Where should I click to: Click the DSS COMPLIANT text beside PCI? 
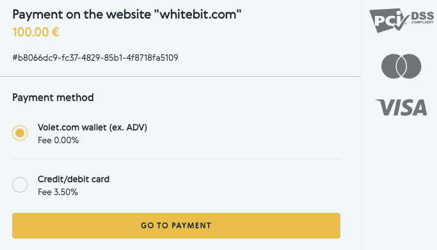[422, 17]
